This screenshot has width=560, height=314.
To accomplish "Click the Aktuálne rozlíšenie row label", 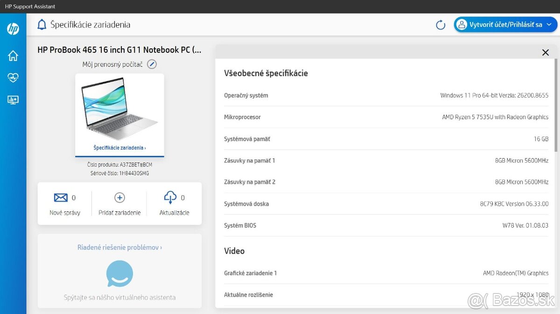I will click(248, 295).
